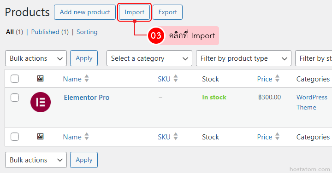Click the image column icon in table header
332x173 pixels.
[x=40, y=79]
